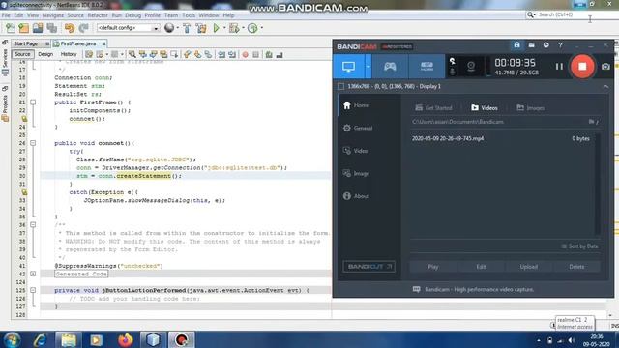
Task: Collapse the FirstFrame constructor fold
Action: tap(33, 102)
